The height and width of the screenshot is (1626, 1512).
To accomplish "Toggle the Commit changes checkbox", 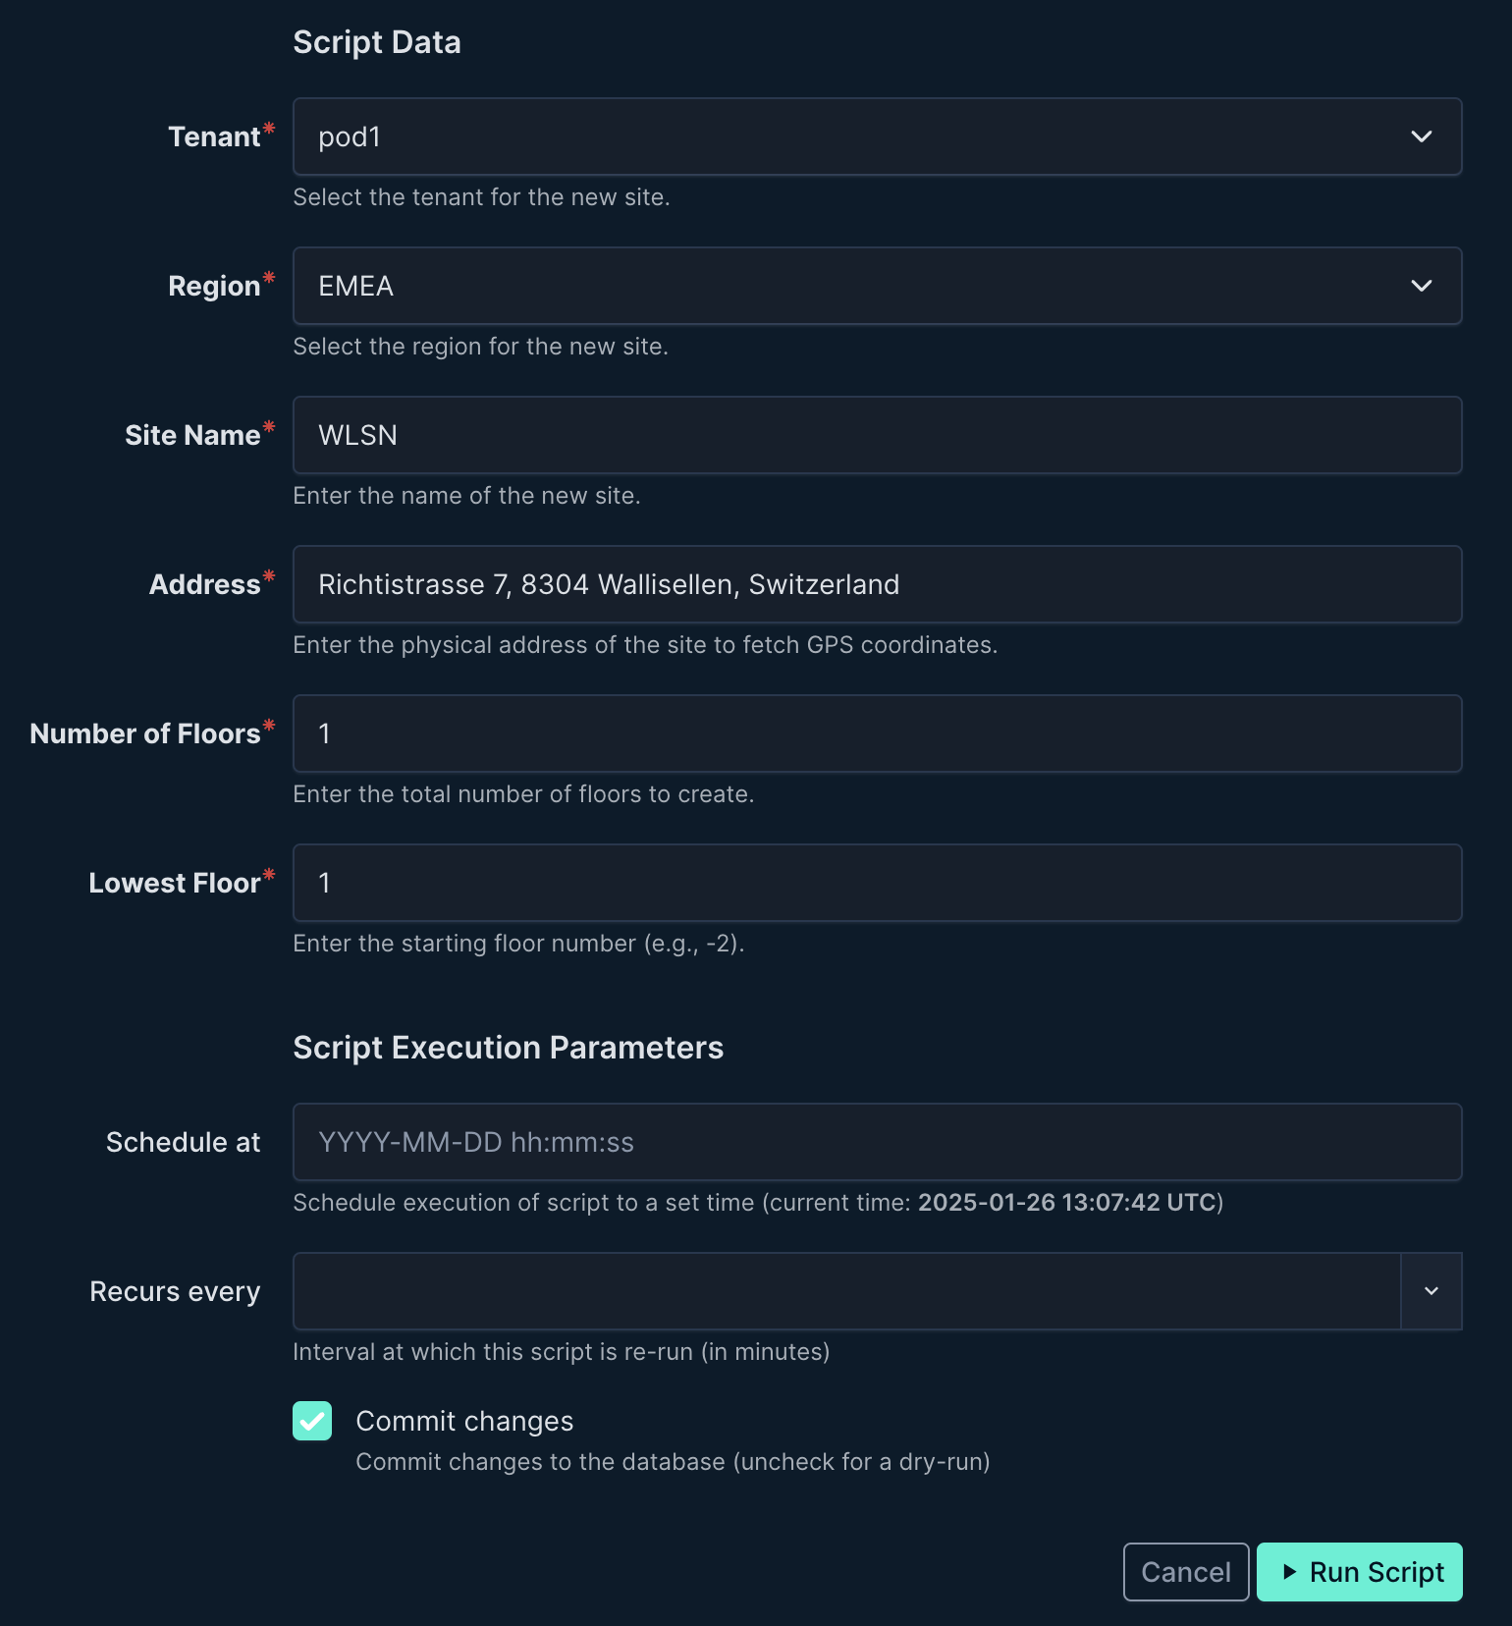I will point(312,1421).
